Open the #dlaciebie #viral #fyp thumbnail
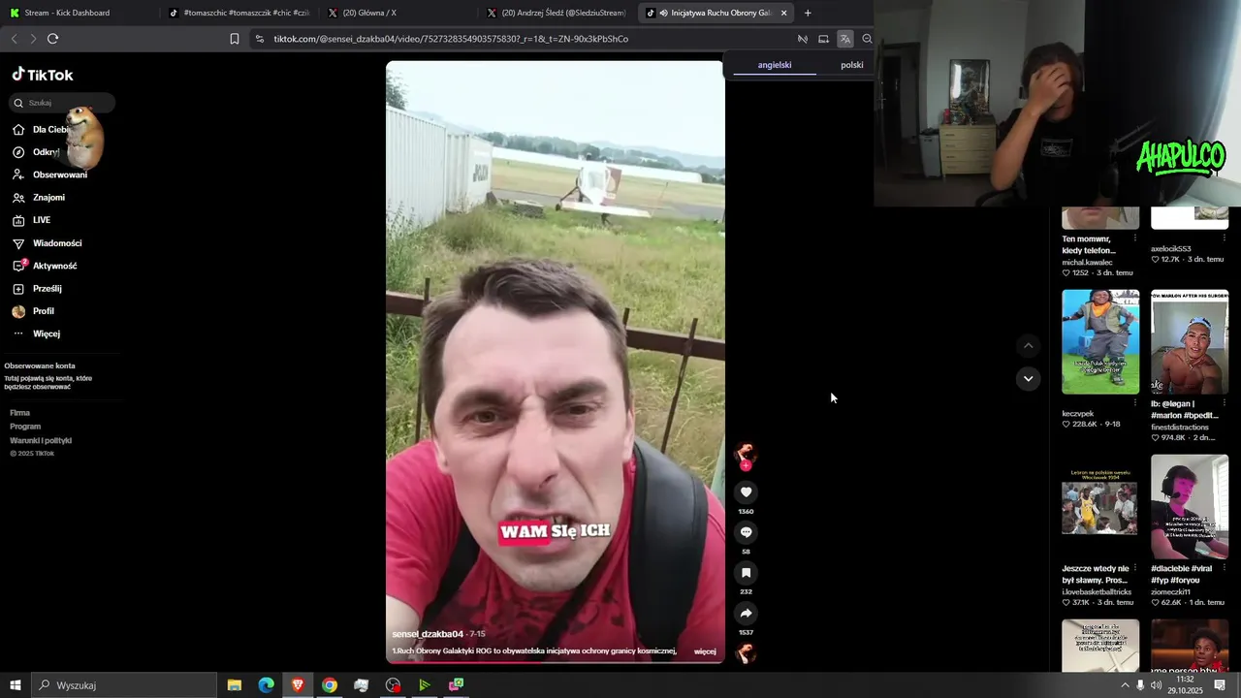The image size is (1241, 698). [1190, 507]
